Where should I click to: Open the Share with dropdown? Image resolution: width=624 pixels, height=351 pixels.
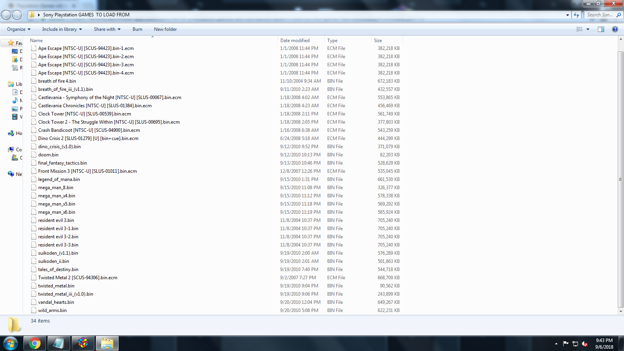point(107,29)
